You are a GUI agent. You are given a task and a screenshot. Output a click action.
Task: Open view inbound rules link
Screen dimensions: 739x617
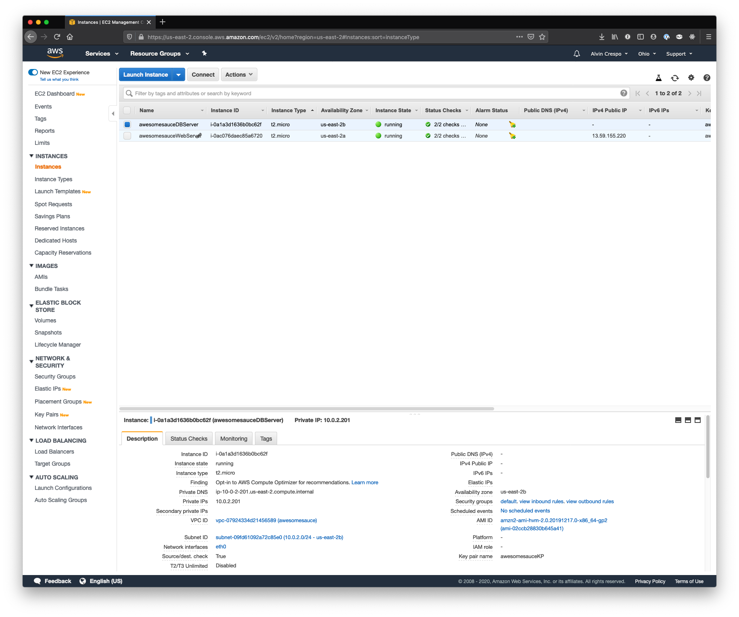[541, 501]
